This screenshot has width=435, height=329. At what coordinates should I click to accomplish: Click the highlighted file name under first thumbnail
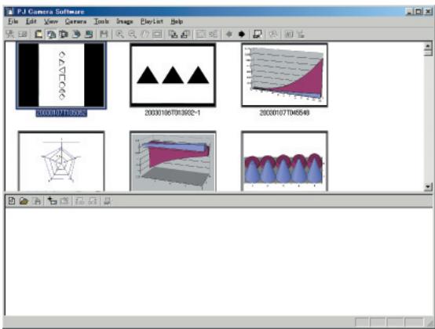click(61, 113)
